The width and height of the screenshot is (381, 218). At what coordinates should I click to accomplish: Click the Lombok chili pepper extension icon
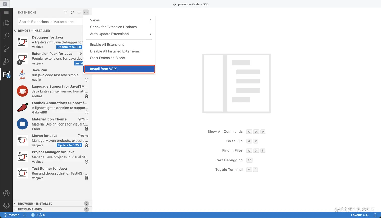pyautogui.click(x=22, y=107)
